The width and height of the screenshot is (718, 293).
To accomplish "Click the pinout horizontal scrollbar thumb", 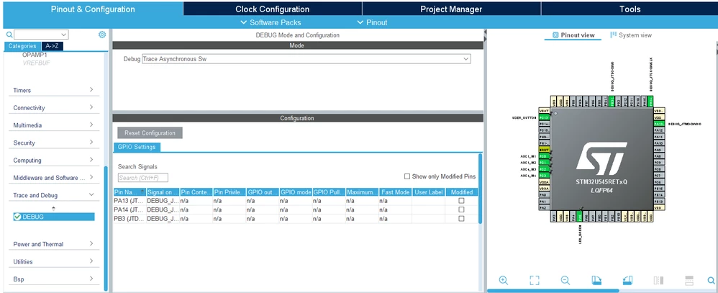I will (553, 291).
